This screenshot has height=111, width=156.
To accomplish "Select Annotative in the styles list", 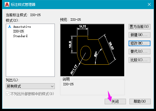I will [22, 27].
